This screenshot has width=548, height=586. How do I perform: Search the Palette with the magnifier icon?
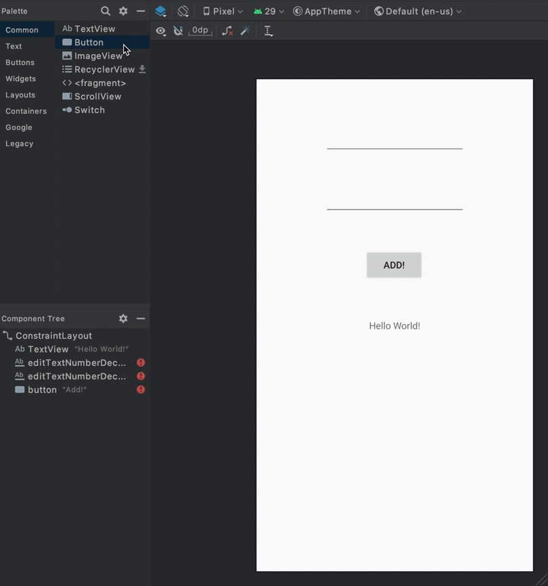(x=106, y=12)
